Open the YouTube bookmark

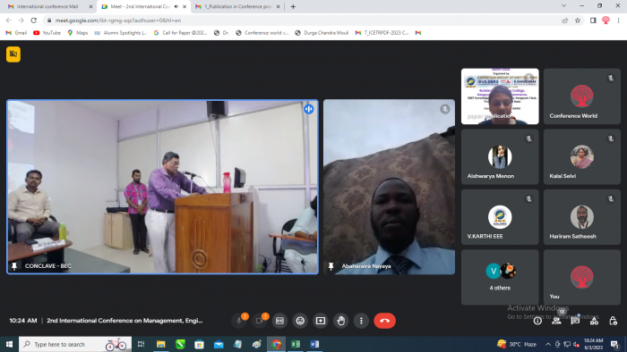(47, 33)
